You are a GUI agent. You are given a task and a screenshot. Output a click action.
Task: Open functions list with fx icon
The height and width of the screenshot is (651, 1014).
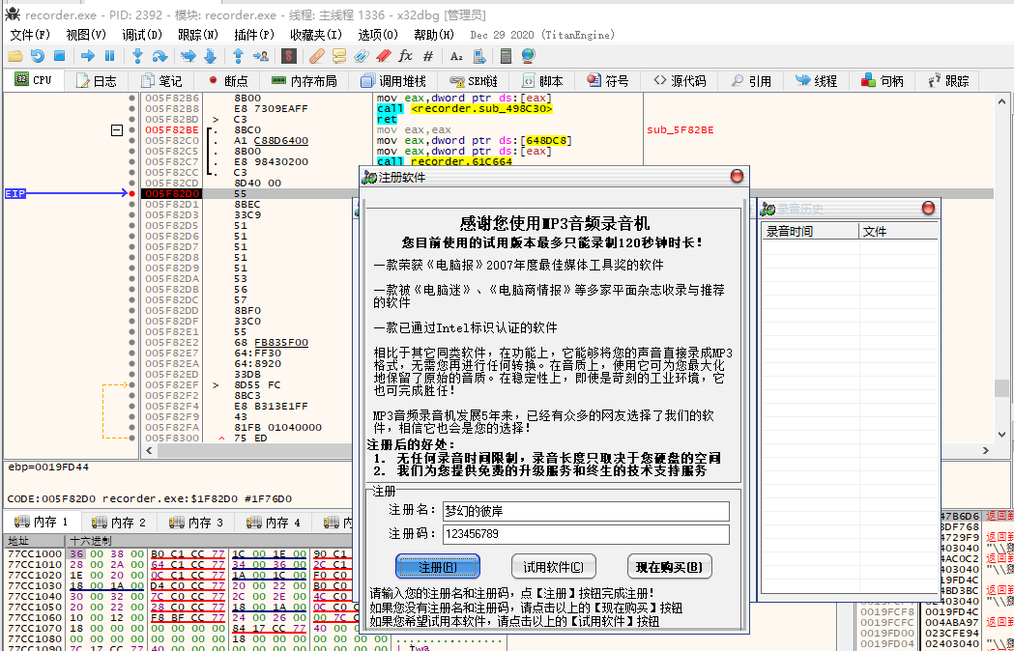tap(405, 56)
